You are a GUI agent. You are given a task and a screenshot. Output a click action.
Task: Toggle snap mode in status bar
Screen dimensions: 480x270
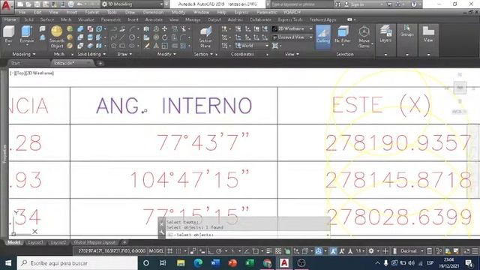[178, 251]
